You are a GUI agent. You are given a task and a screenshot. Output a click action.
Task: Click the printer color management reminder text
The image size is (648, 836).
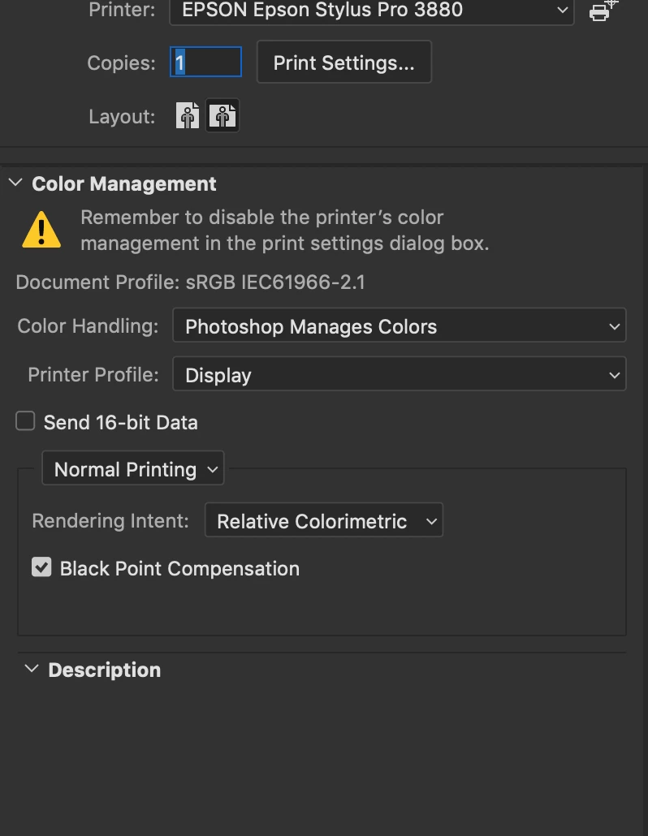[x=284, y=231]
